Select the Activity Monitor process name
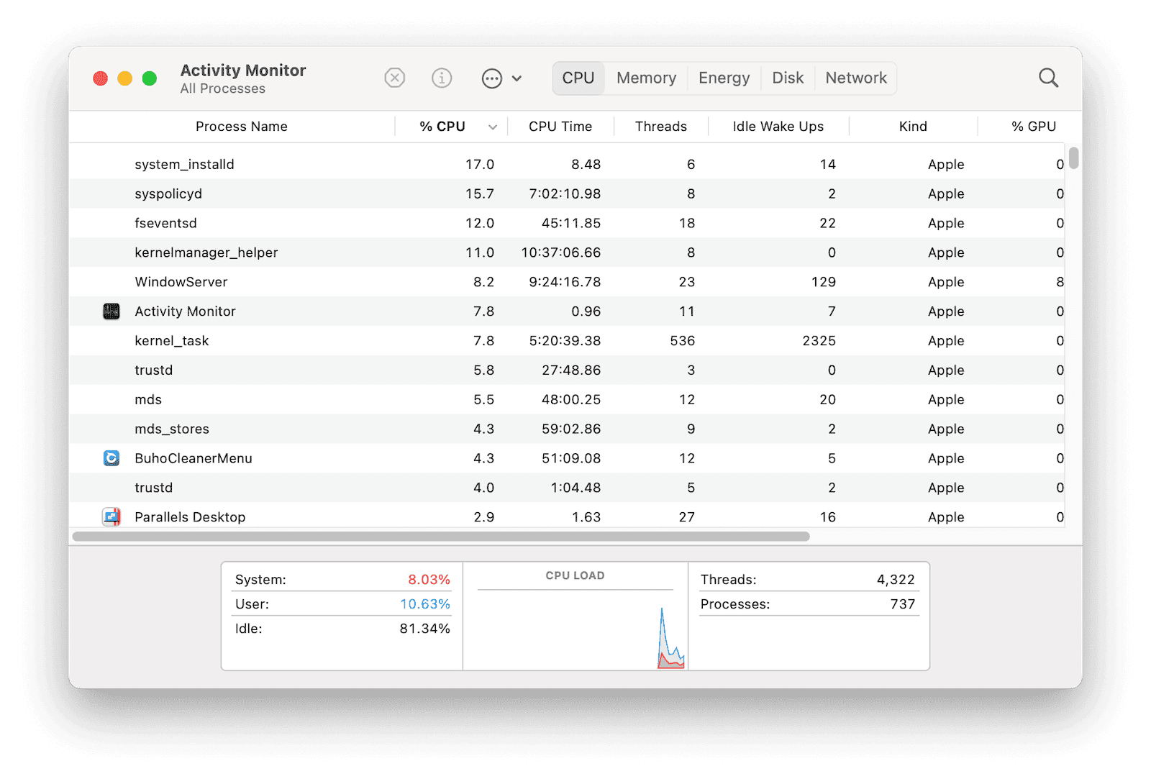1151x779 pixels. pyautogui.click(x=185, y=311)
